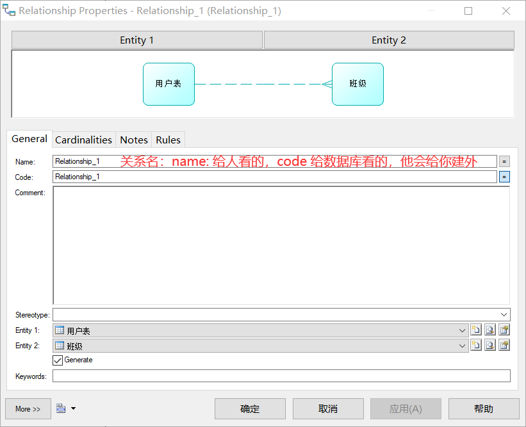Click the 帮助 help button
Image resolution: width=526 pixels, height=427 pixels.
click(x=484, y=408)
